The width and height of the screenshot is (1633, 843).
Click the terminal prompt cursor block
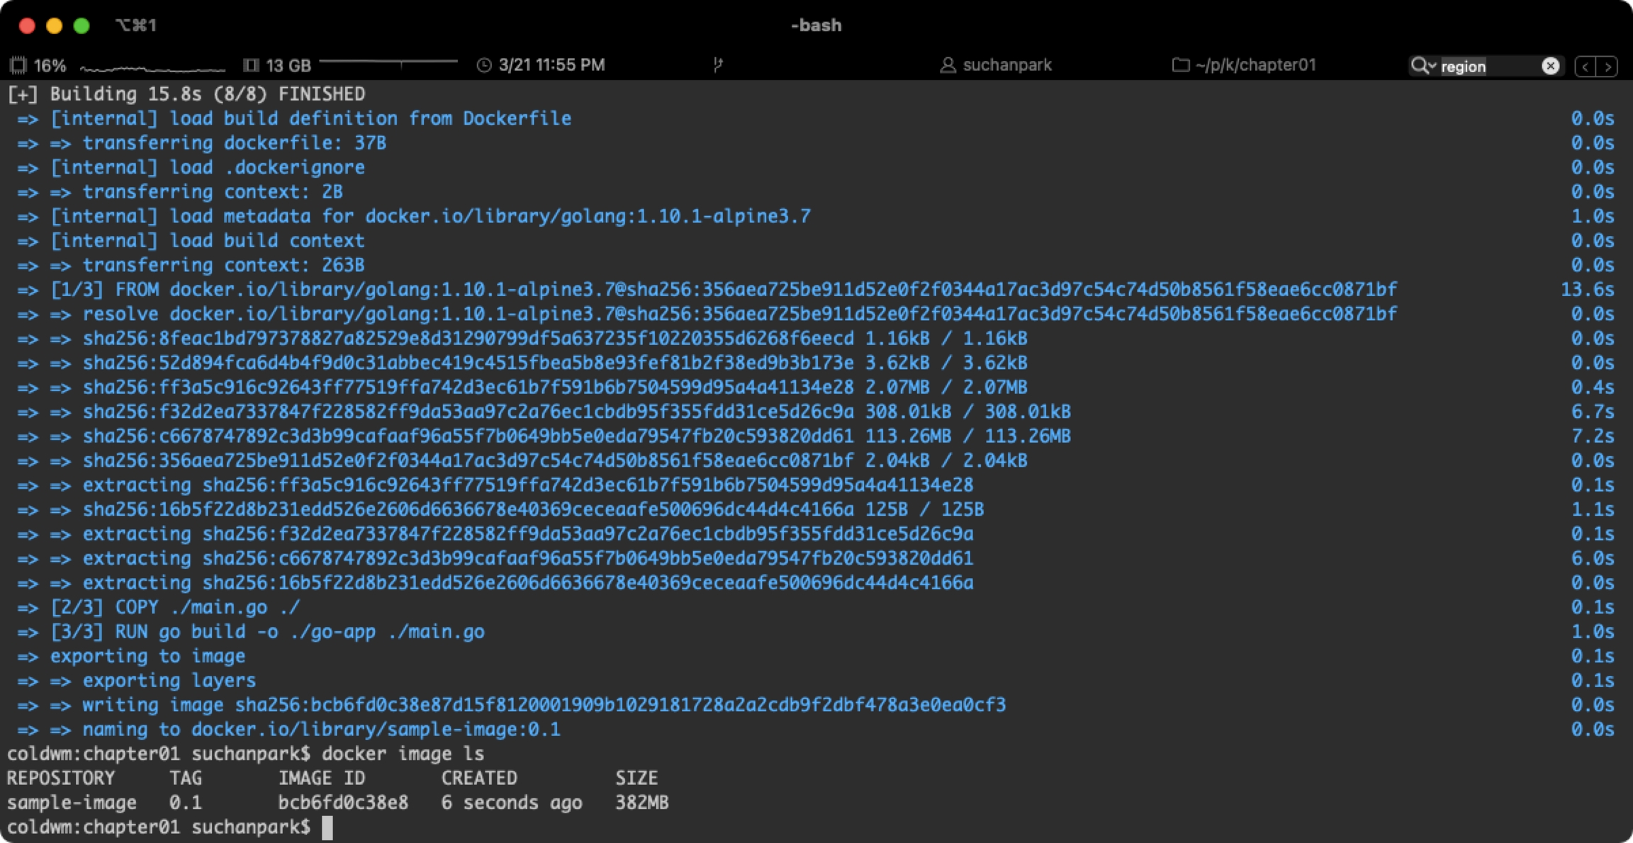pyautogui.click(x=327, y=827)
